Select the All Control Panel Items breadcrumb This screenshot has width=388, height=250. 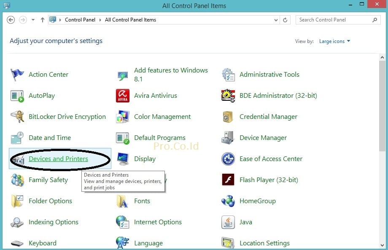[130, 20]
